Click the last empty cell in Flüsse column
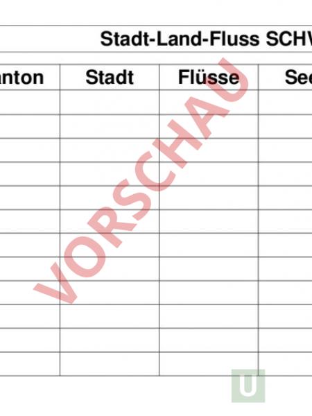 coord(209,364)
